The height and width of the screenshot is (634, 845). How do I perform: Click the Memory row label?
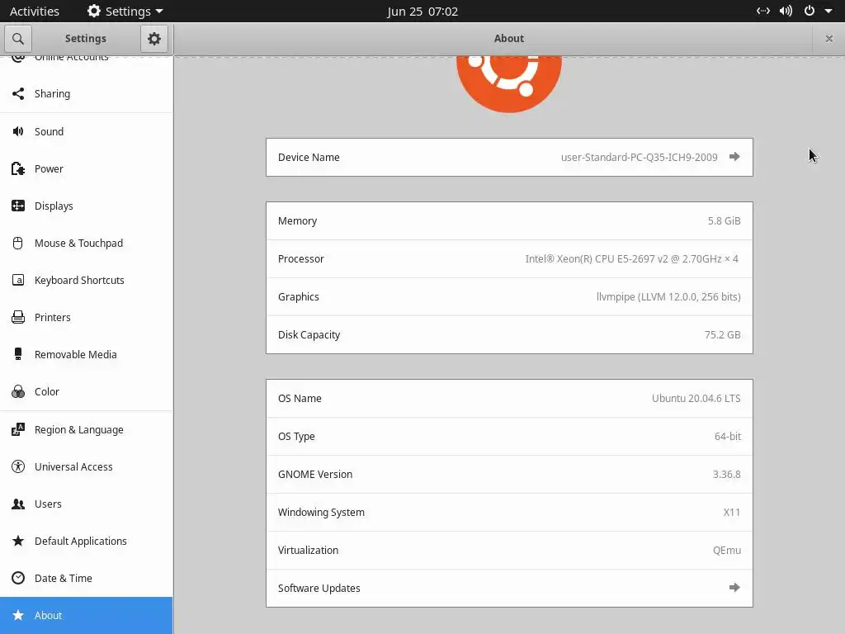297,221
